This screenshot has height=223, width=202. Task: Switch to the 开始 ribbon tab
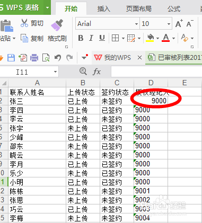click(71, 8)
